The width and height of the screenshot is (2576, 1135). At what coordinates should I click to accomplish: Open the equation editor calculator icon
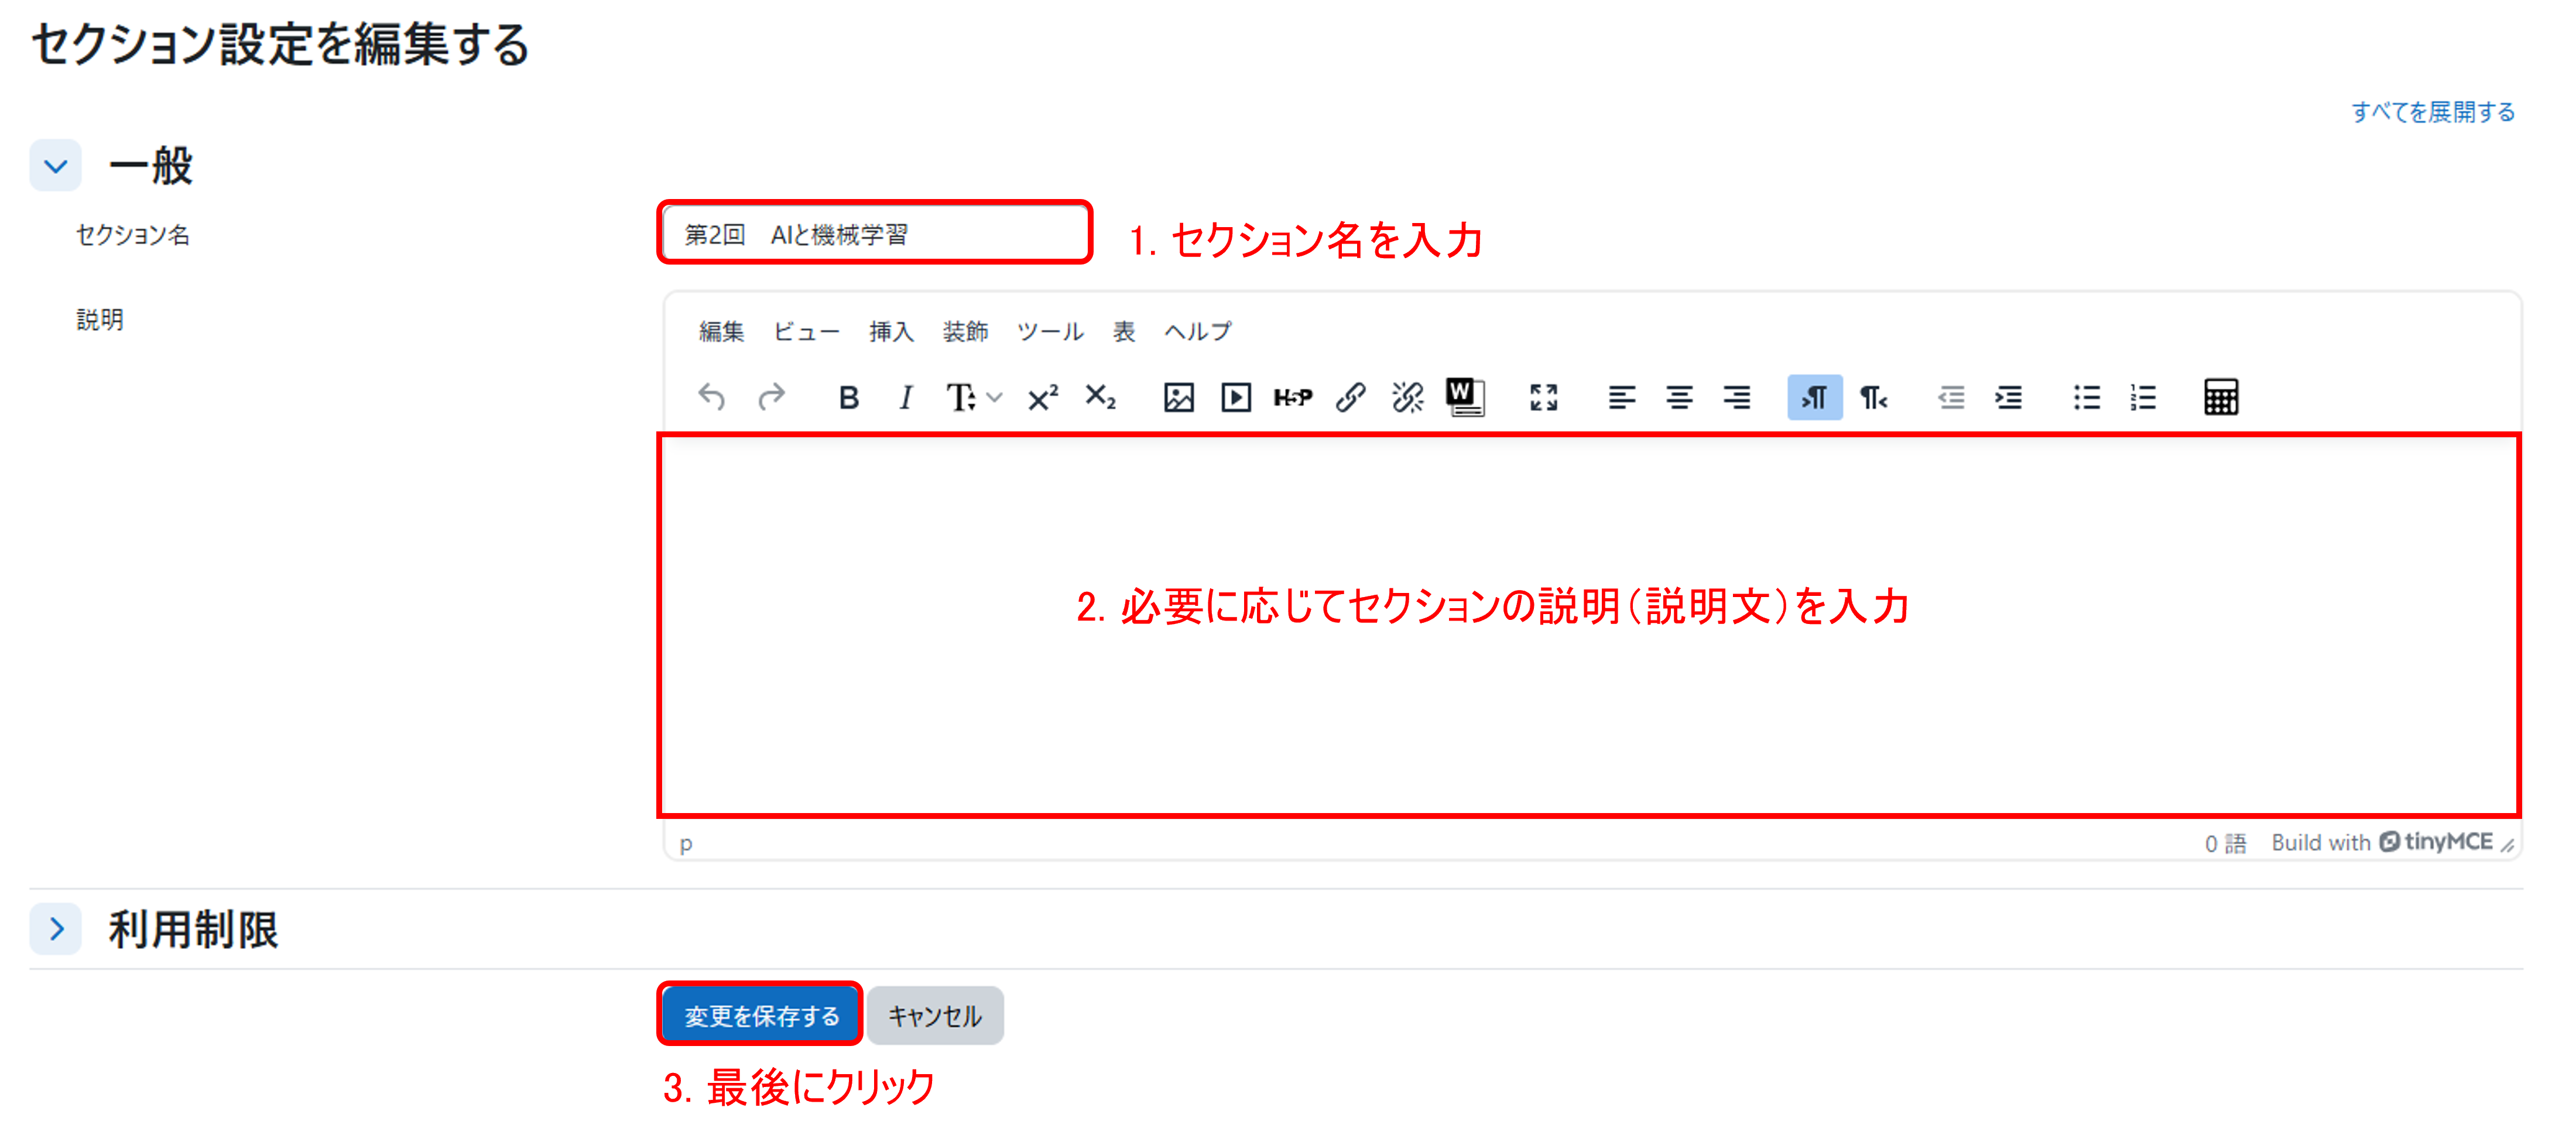[2221, 397]
